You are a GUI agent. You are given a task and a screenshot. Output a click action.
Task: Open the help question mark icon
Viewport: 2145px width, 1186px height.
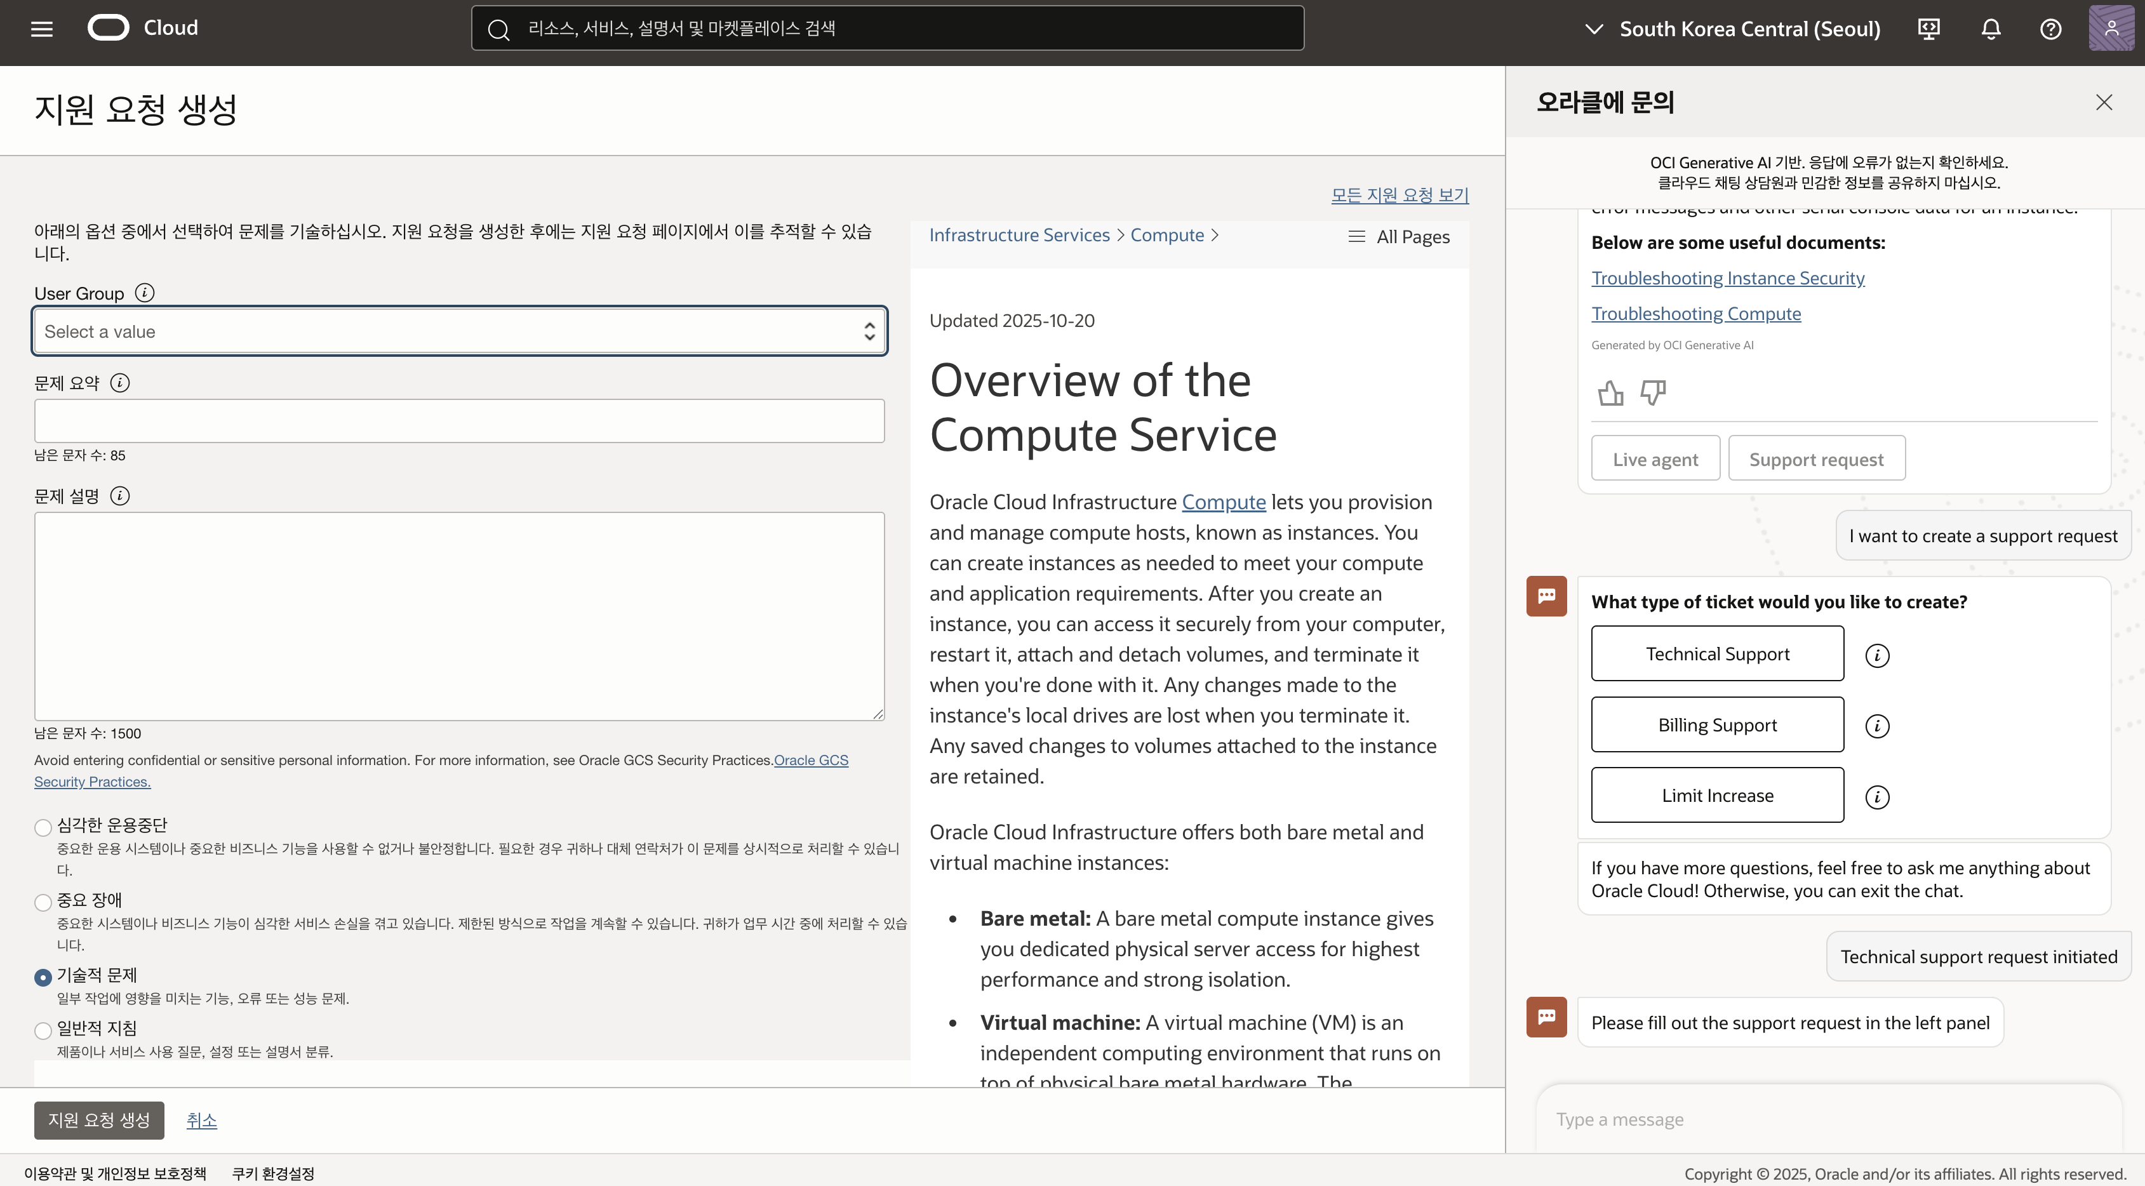[x=2050, y=29]
